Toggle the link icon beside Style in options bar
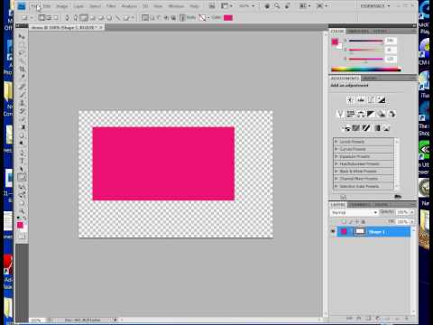The image size is (433, 325). coord(182,18)
